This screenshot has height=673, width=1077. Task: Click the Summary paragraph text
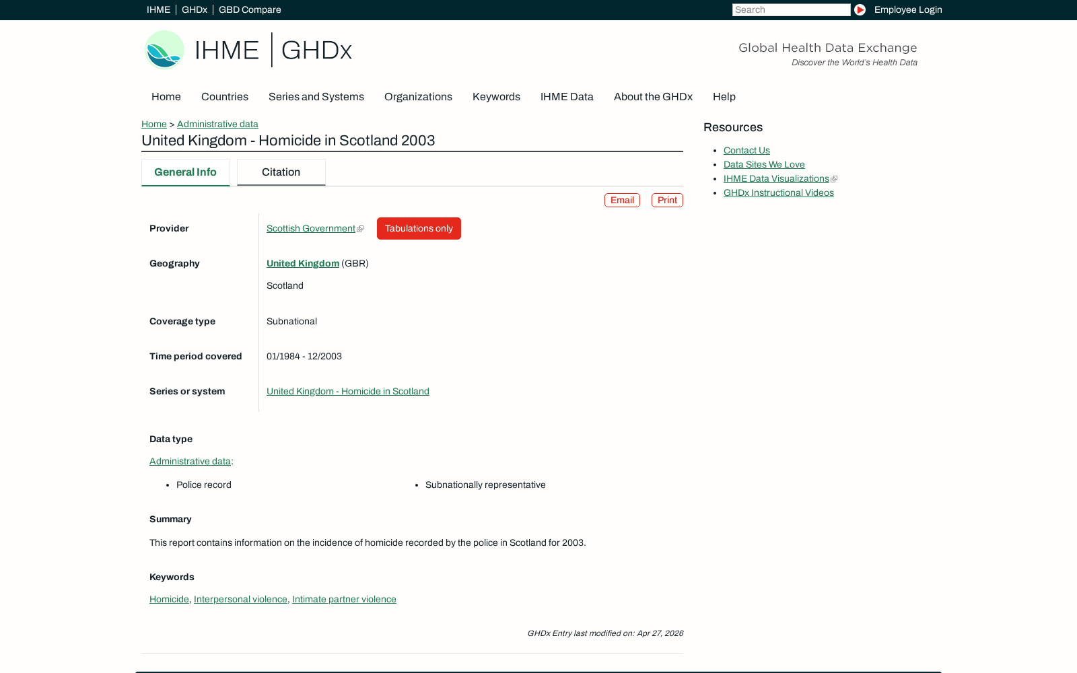click(x=368, y=542)
